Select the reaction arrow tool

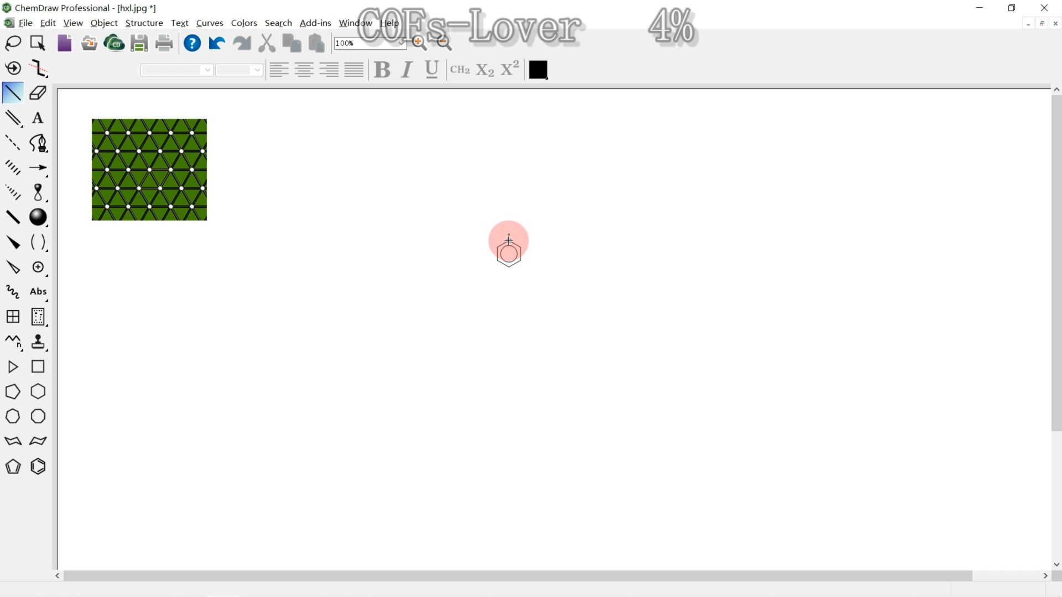coord(38,169)
